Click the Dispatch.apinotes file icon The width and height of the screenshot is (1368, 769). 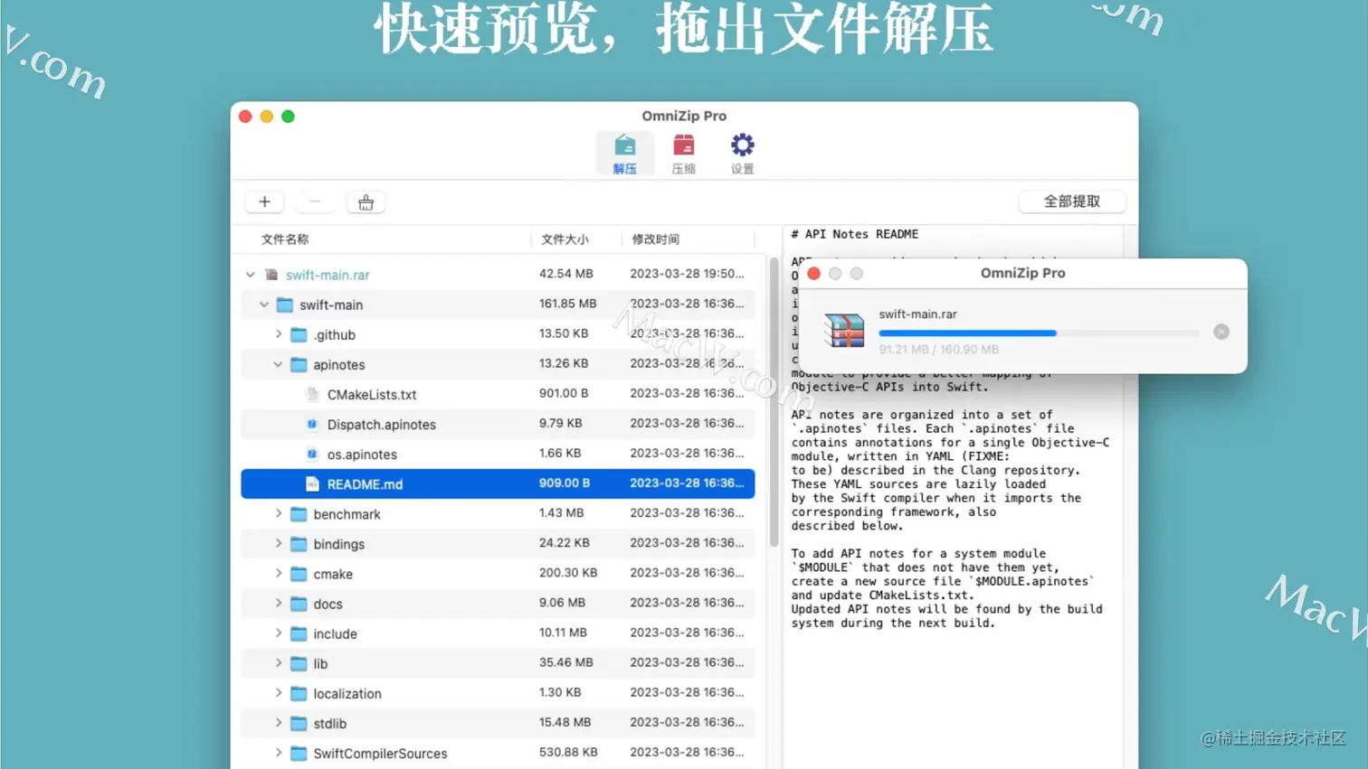pyautogui.click(x=312, y=424)
